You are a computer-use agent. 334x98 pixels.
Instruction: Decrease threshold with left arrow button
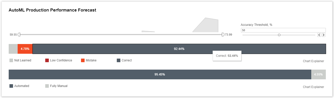coord(319,35)
